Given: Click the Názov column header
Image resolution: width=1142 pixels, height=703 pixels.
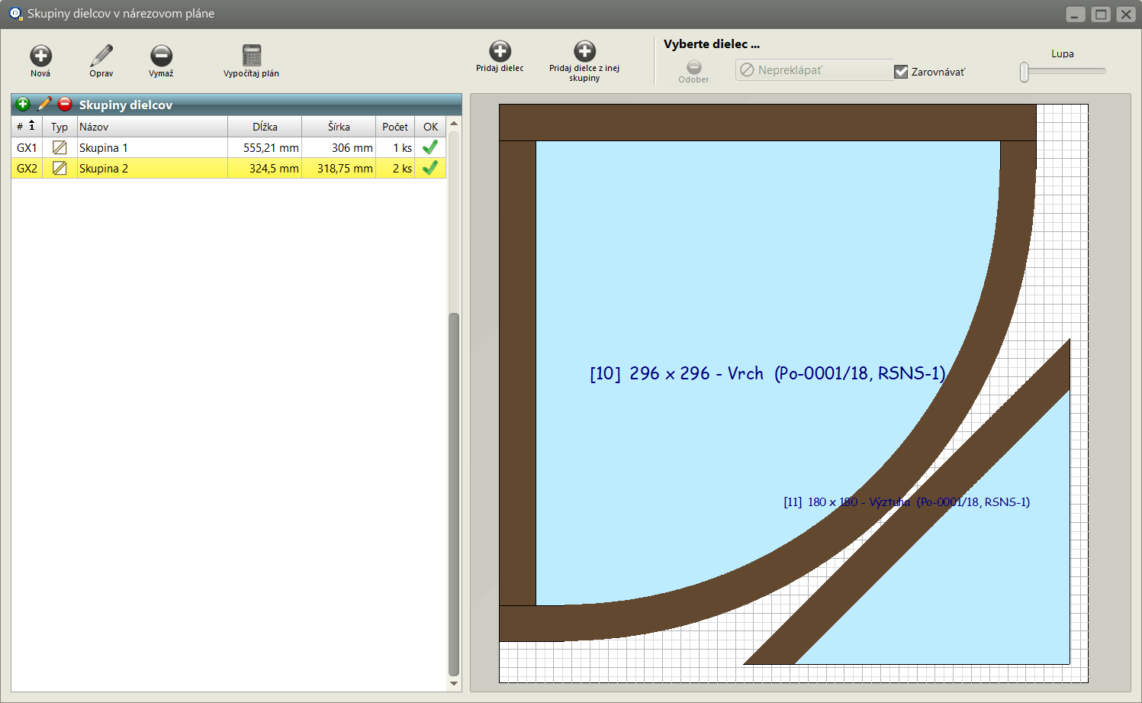Looking at the screenshot, I should click(x=152, y=127).
